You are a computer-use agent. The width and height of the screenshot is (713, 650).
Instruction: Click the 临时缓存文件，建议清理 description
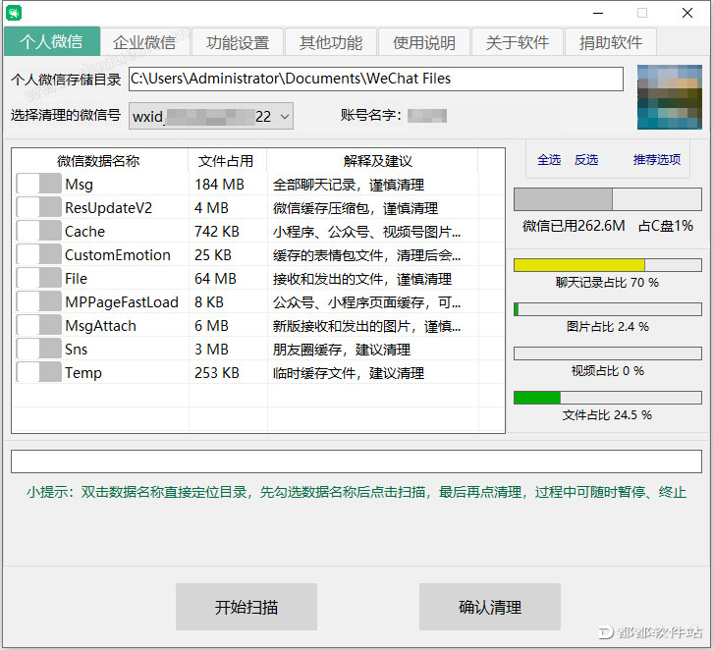tap(349, 373)
